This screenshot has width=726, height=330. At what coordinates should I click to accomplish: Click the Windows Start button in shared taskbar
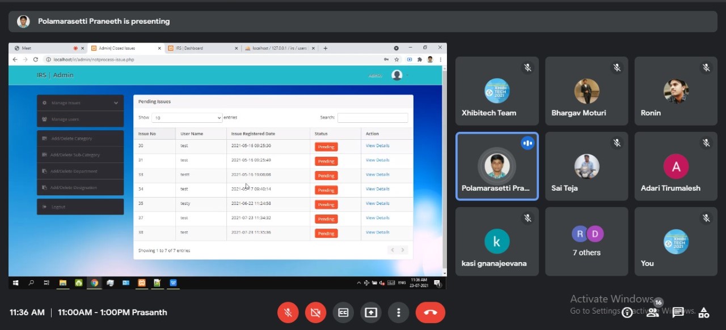15,282
